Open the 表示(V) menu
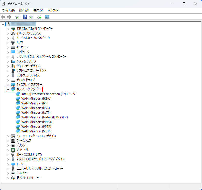 coord(38,11)
